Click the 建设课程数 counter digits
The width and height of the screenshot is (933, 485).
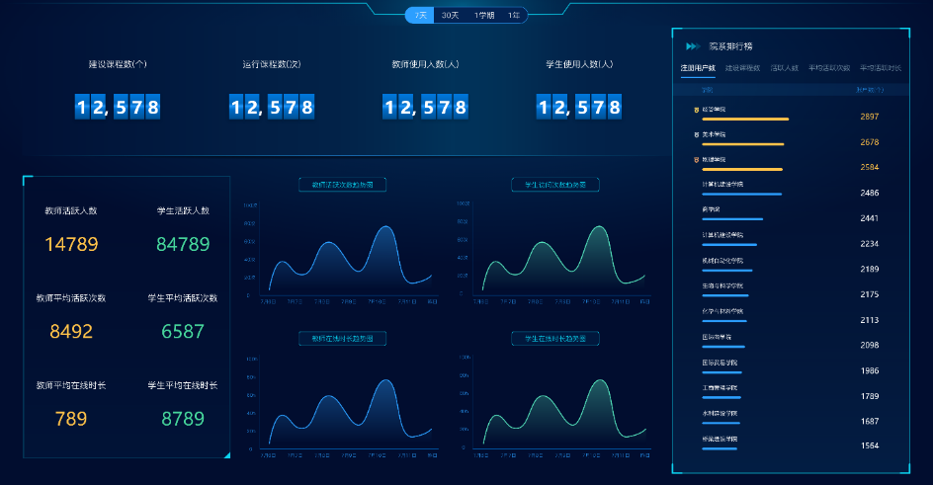click(x=118, y=107)
